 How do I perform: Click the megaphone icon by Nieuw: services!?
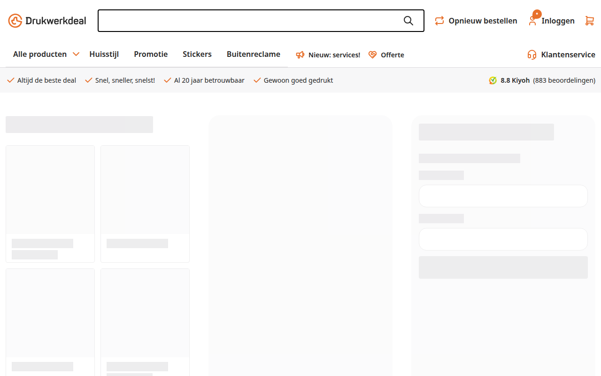300,55
